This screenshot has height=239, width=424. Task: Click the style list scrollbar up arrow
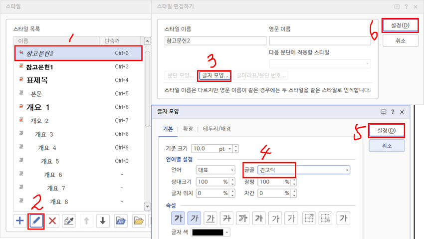tap(147, 41)
